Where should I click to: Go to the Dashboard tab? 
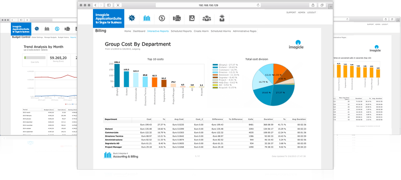point(139,31)
